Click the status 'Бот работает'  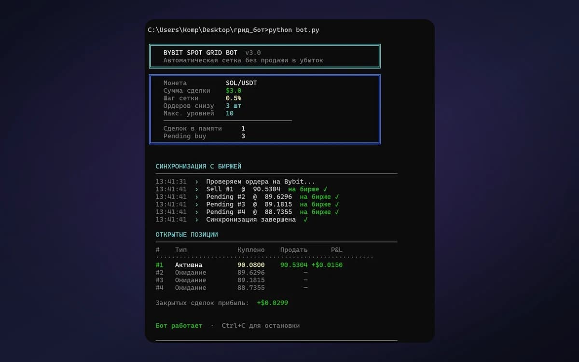tap(179, 326)
